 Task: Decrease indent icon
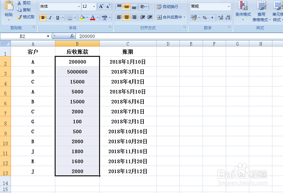pyautogui.click(x=142, y=17)
